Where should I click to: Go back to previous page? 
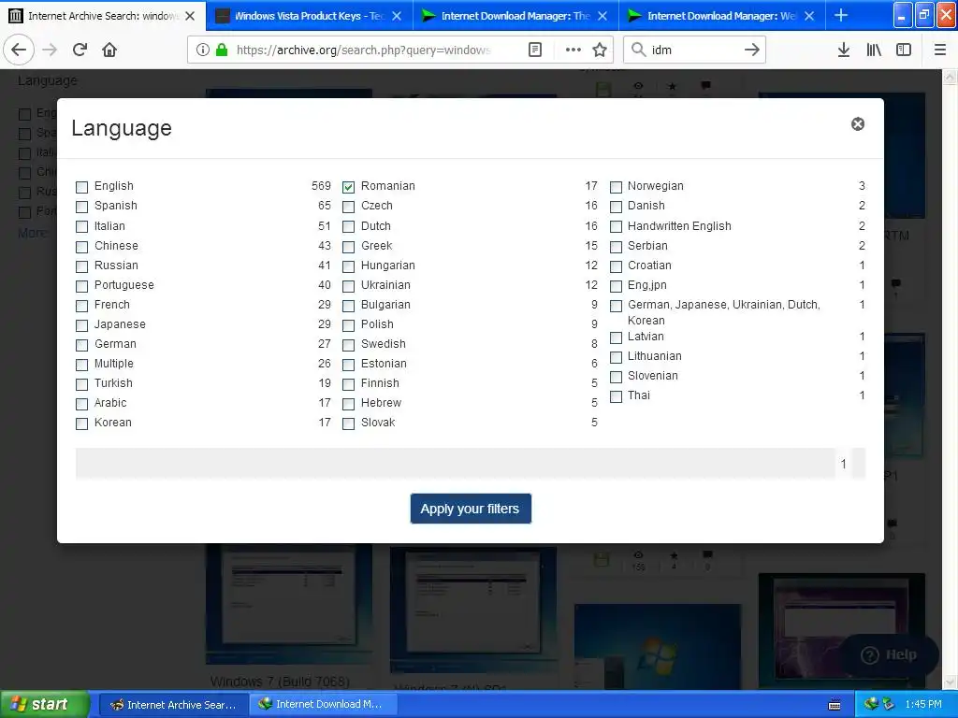pyautogui.click(x=19, y=50)
